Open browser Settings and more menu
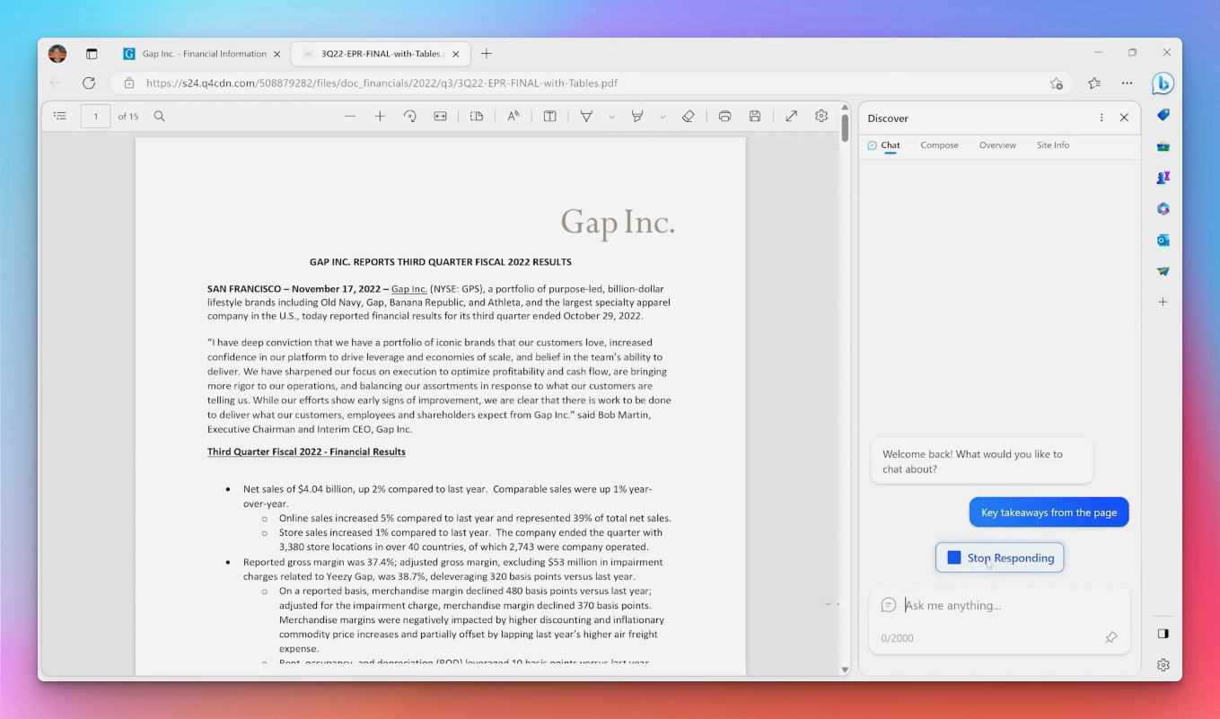 (x=1128, y=83)
